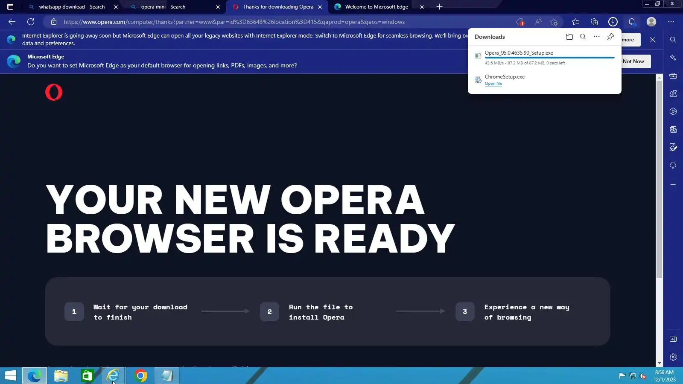The height and width of the screenshot is (384, 683).
Task: Click Open file under ChromeSetup.exe
Action: click(493, 84)
